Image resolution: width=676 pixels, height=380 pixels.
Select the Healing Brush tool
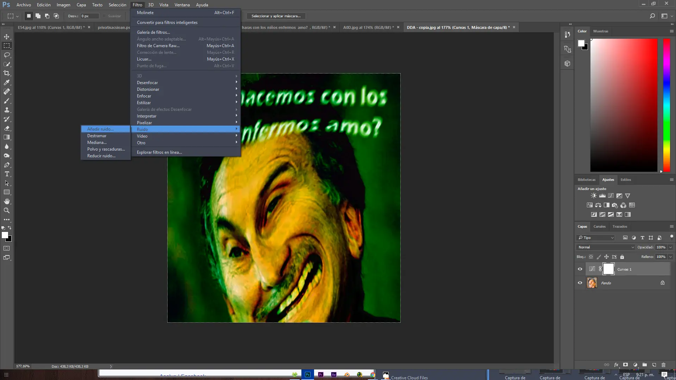(x=7, y=91)
